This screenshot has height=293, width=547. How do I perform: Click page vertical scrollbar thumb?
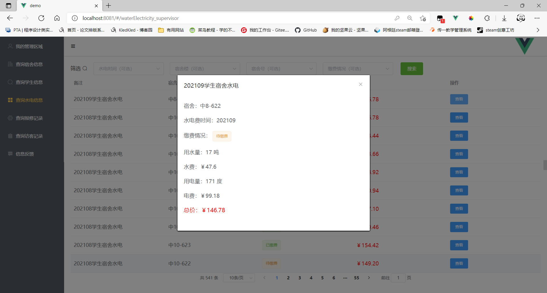(545, 165)
